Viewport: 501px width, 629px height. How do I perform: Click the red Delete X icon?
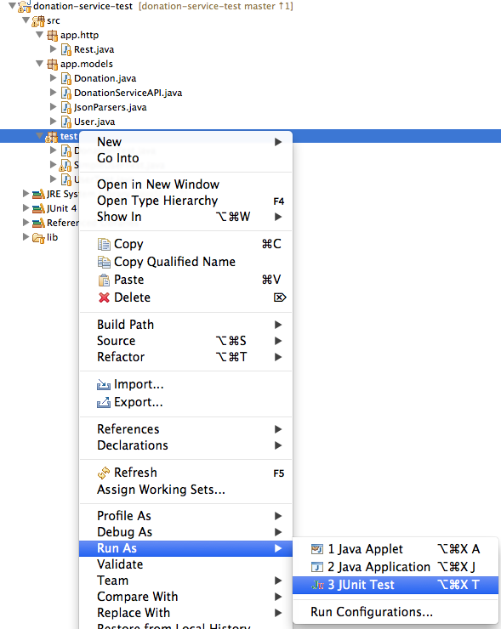[104, 297]
